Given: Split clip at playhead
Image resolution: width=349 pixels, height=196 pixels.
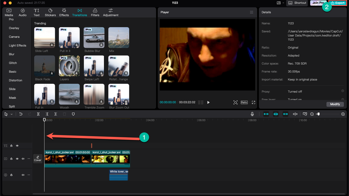Looking at the screenshot, I should (x=38, y=114).
